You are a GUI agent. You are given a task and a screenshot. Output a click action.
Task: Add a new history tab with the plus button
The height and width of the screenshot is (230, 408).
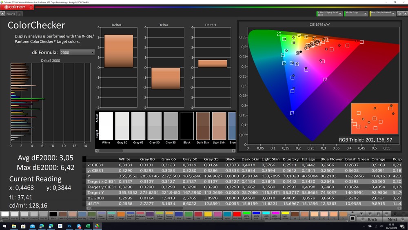click(18, 14)
